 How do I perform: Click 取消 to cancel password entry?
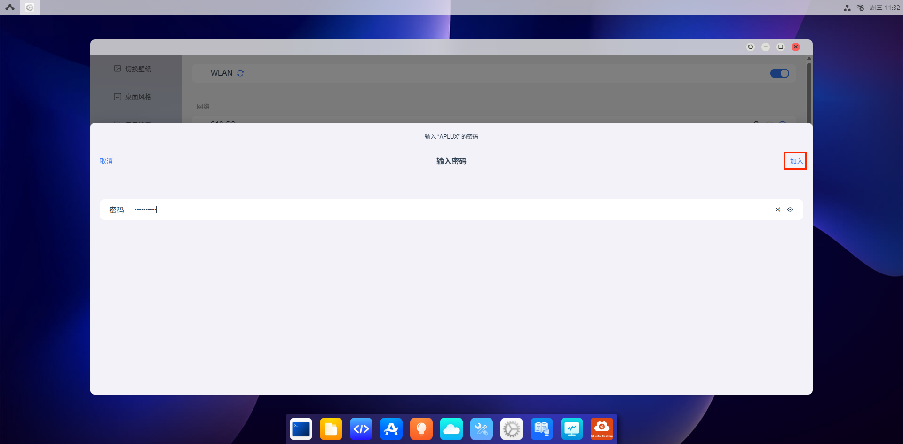click(x=106, y=161)
